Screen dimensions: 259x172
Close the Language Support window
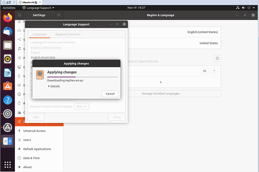tap(124, 24)
